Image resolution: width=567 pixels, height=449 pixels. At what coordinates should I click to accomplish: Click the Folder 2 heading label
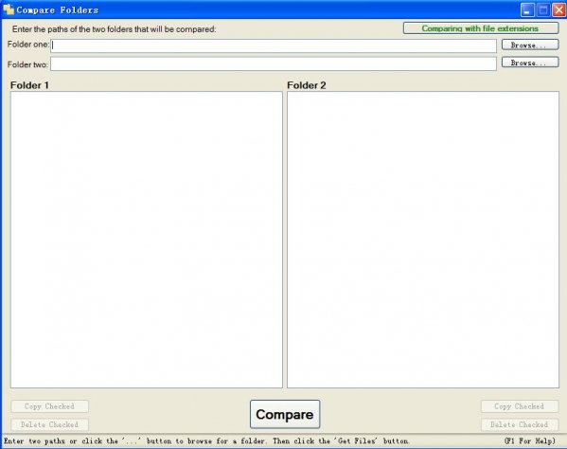point(307,85)
